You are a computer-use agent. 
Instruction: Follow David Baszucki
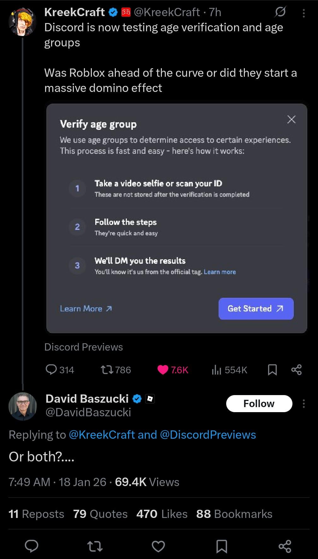coord(259,404)
